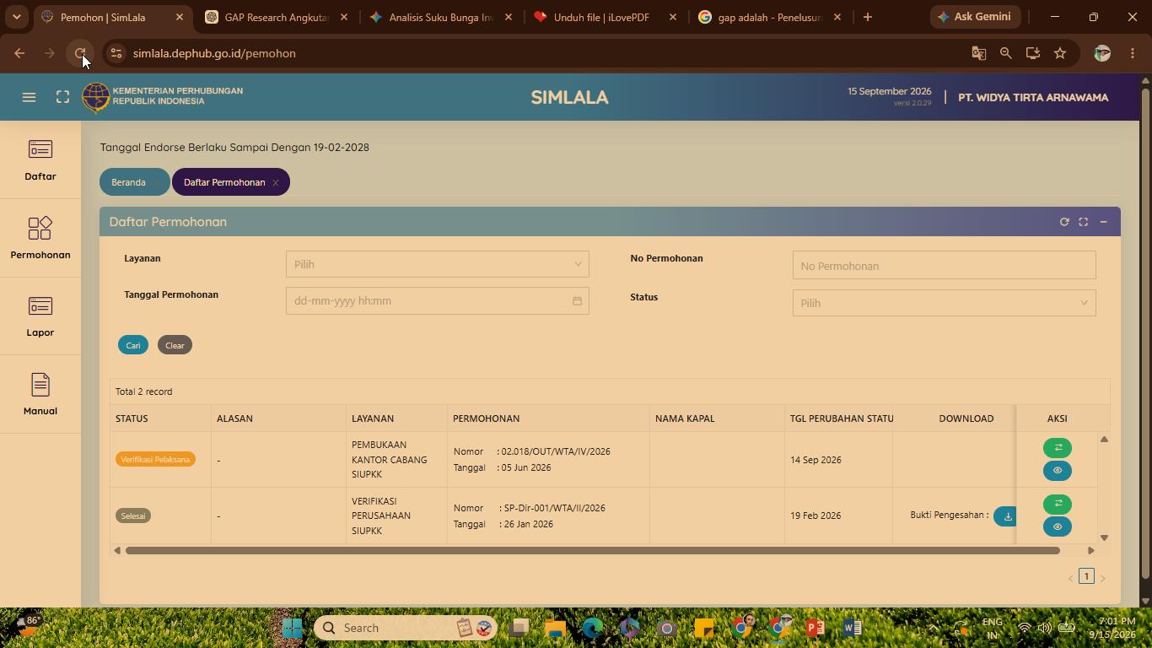This screenshot has width=1152, height=648.
Task: Click the table horizontal scrollbar
Action: pos(592,551)
